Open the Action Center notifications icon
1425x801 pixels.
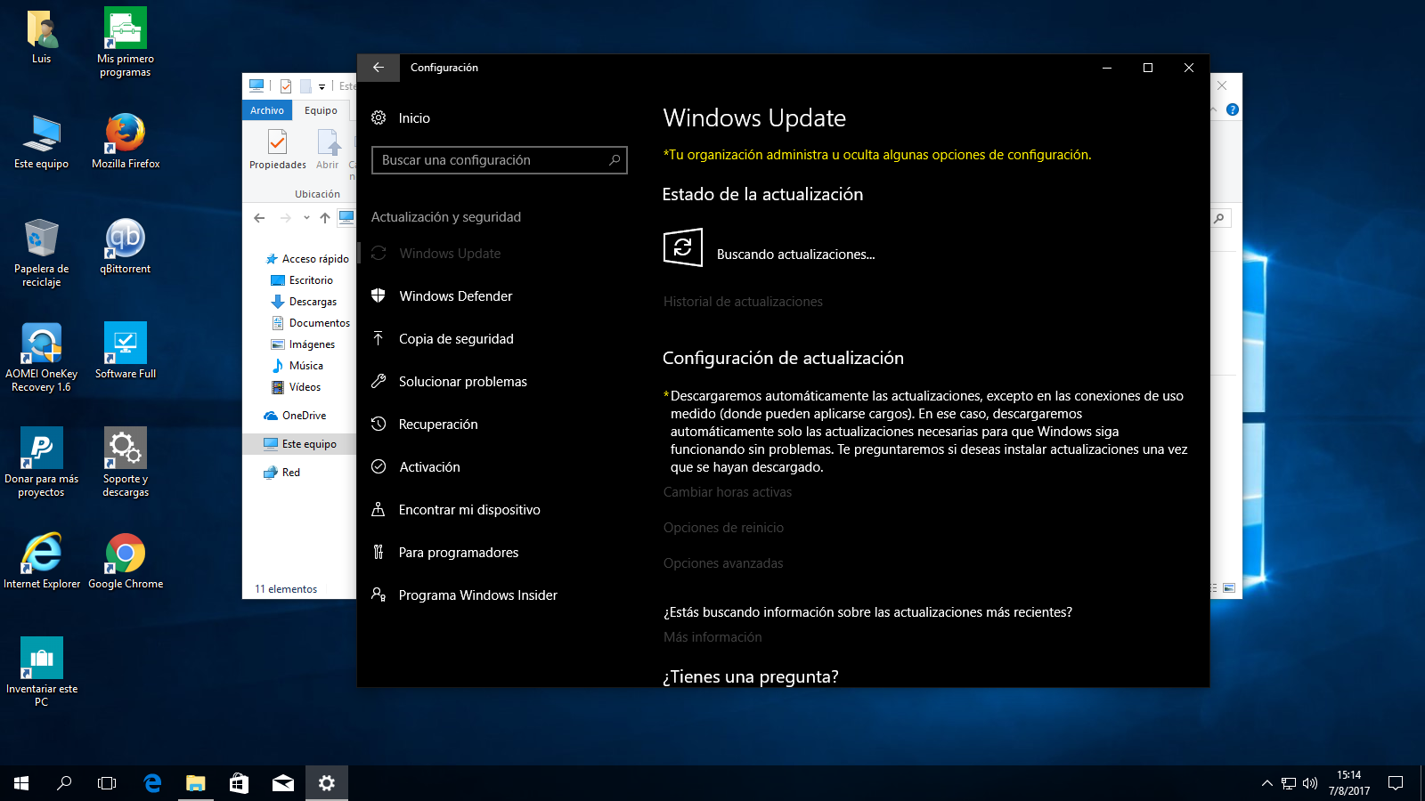pyautogui.click(x=1396, y=783)
